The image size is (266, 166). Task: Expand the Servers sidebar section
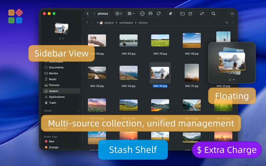point(79,117)
